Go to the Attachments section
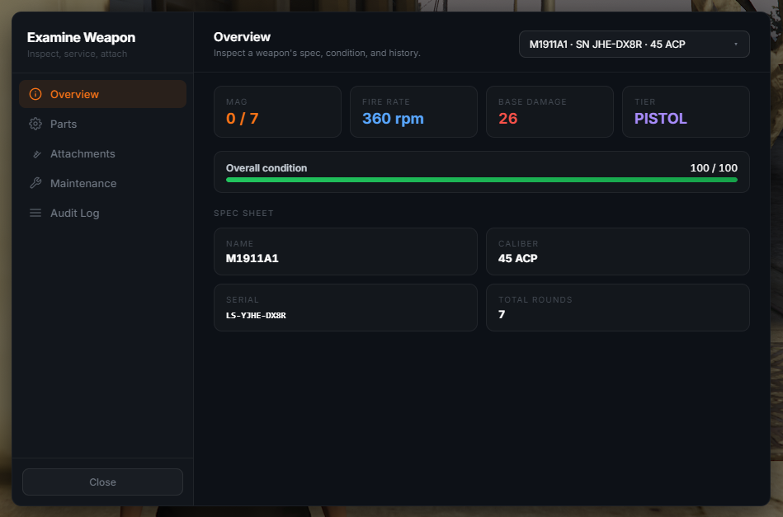Viewport: 783px width, 517px height. click(x=102, y=153)
